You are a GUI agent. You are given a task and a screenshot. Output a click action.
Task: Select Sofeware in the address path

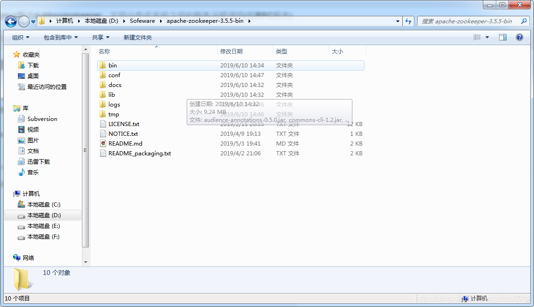142,21
